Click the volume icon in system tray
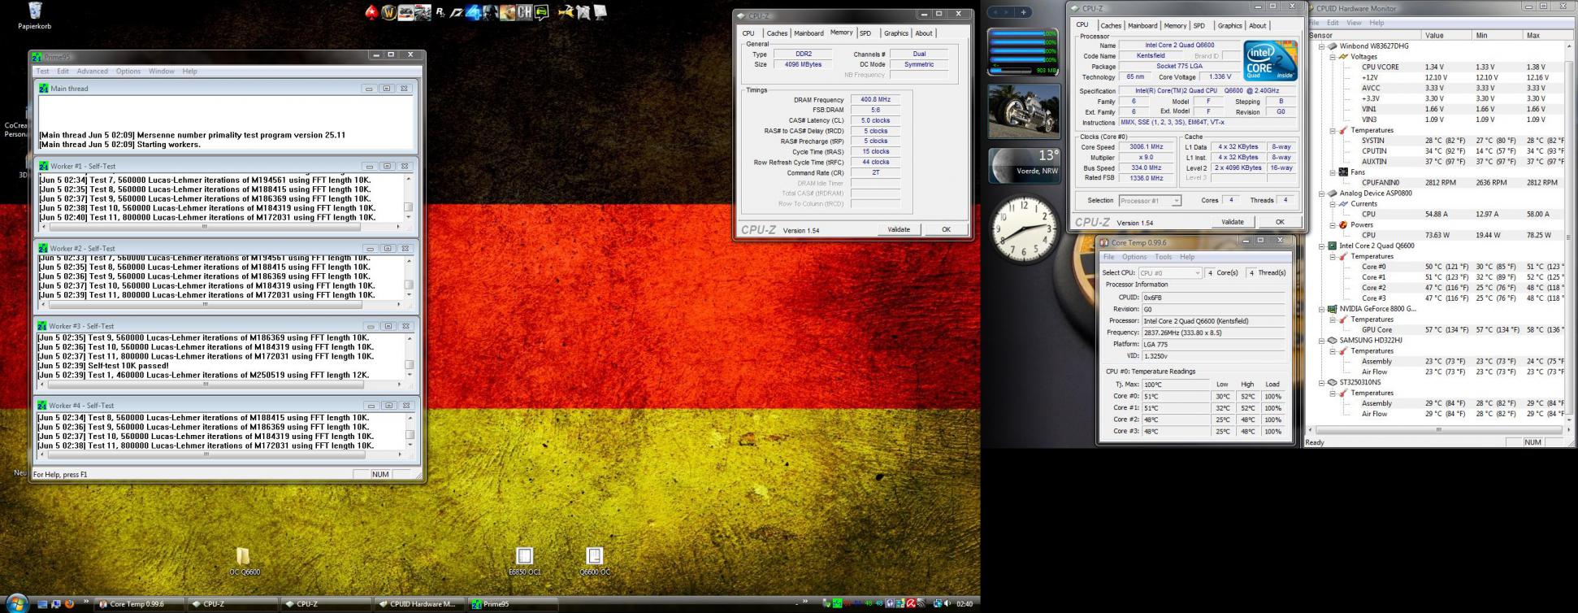Viewport: 1578px width, 613px height. coord(947,603)
